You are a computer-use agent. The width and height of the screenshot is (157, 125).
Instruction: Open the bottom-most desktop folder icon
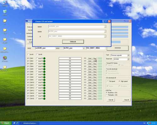coord(5,68)
